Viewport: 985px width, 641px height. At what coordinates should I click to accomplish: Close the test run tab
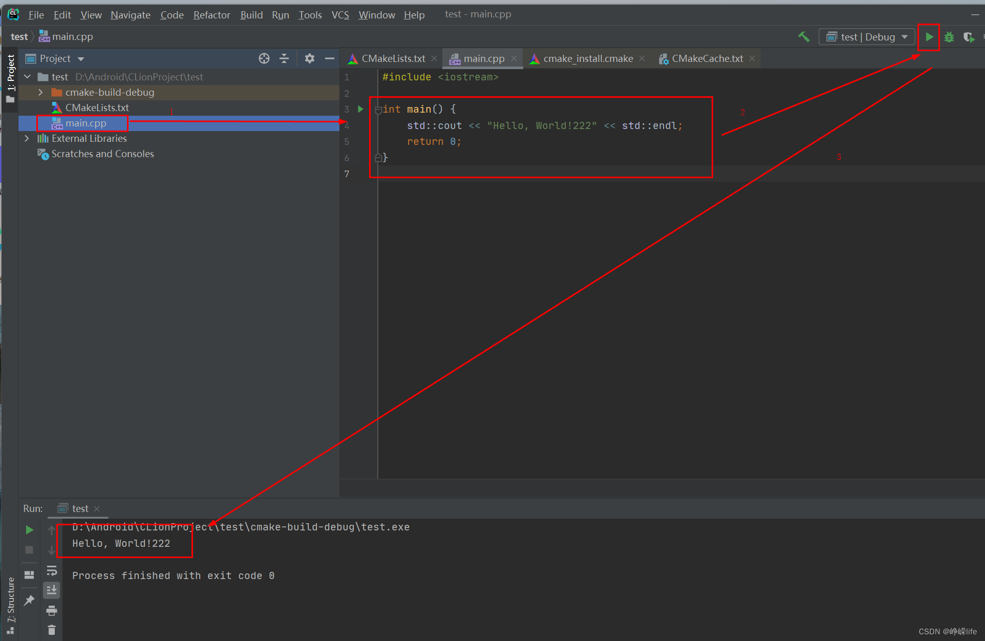click(97, 508)
